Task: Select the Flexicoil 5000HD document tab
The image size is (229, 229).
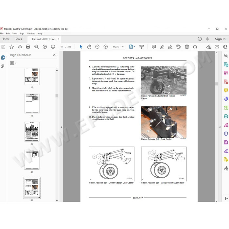Action: tap(44, 39)
